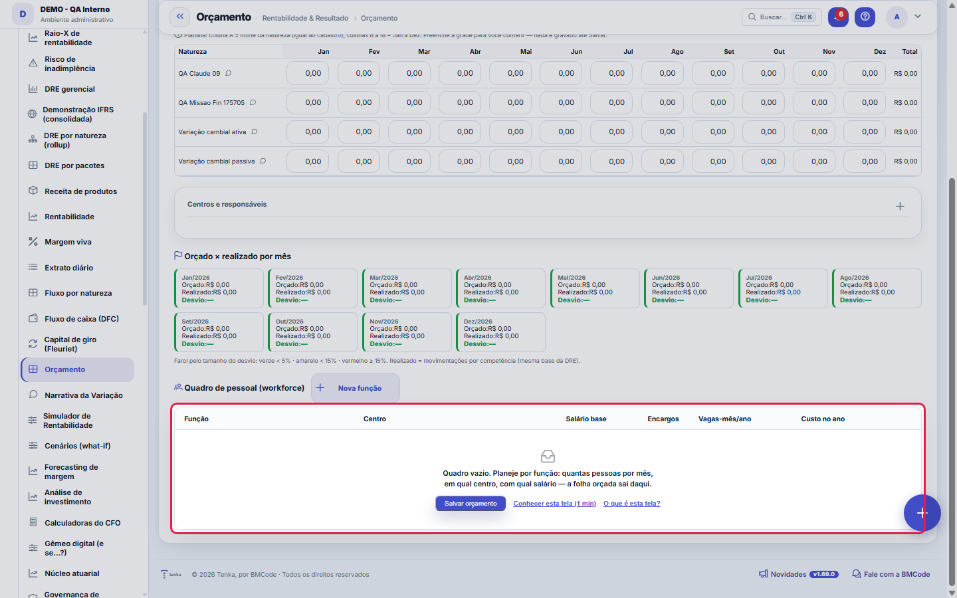Screen dimensions: 957x598
Task: Open user avatar A menu
Action: coord(897,17)
